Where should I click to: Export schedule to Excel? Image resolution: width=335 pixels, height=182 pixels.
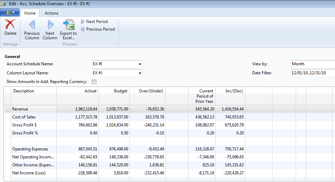click(x=68, y=25)
